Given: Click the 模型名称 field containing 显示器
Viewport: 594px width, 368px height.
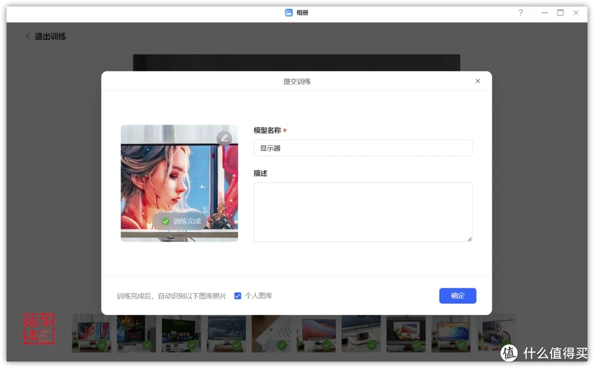Looking at the screenshot, I should point(363,147).
